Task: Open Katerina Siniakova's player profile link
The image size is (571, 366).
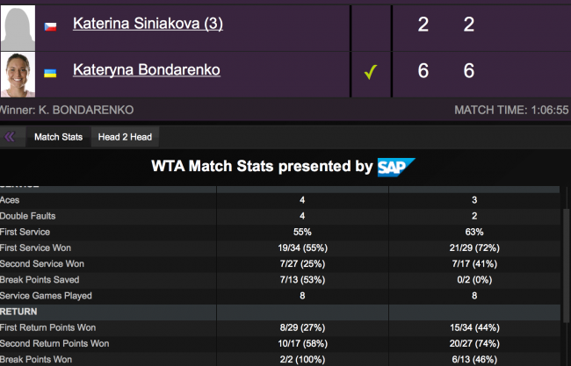Action: 148,24
